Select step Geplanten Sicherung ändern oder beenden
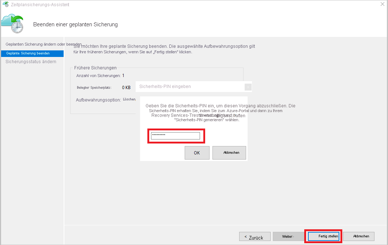The height and width of the screenshot is (245, 388). pos(44,44)
